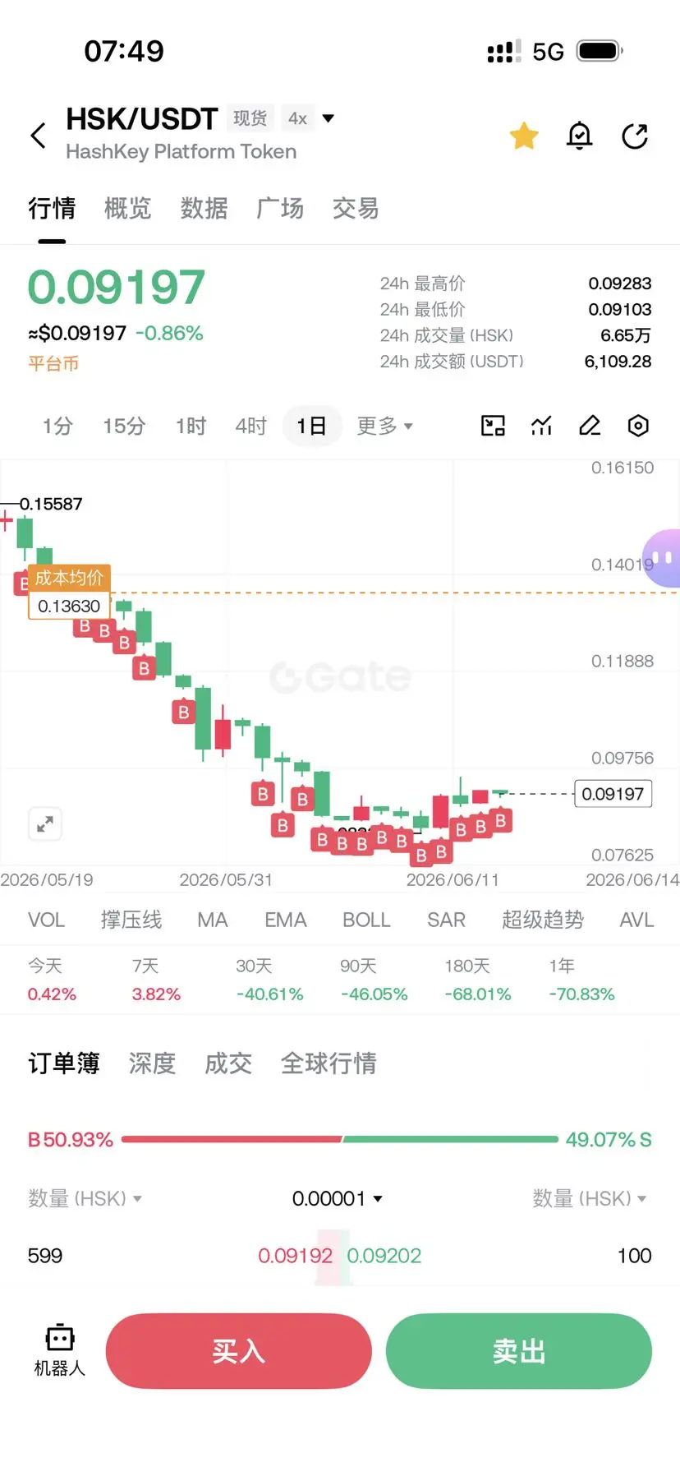The height and width of the screenshot is (1476, 680).
Task: Toggle the BOLL indicator
Action: click(366, 920)
